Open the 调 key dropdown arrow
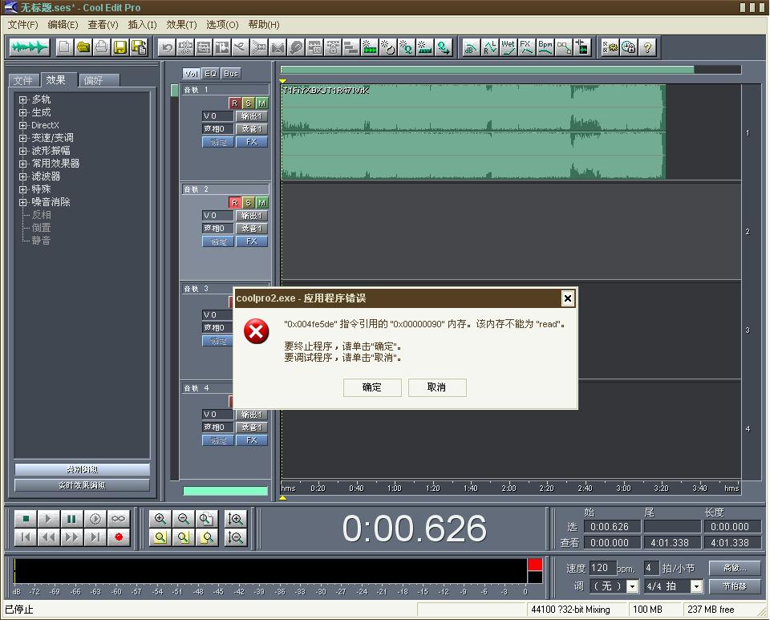 point(633,586)
